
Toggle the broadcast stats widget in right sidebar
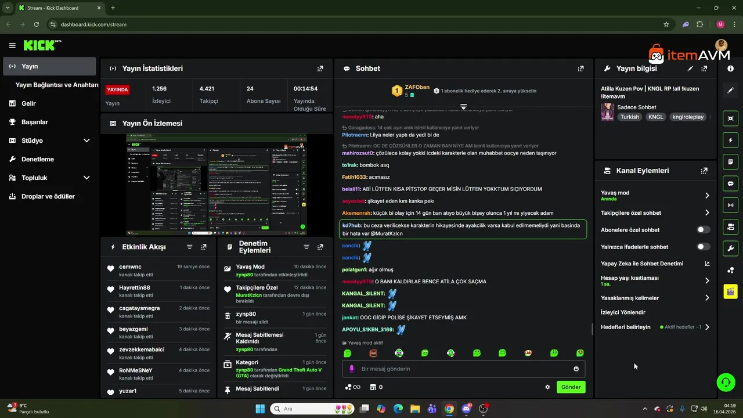pyautogui.click(x=730, y=205)
